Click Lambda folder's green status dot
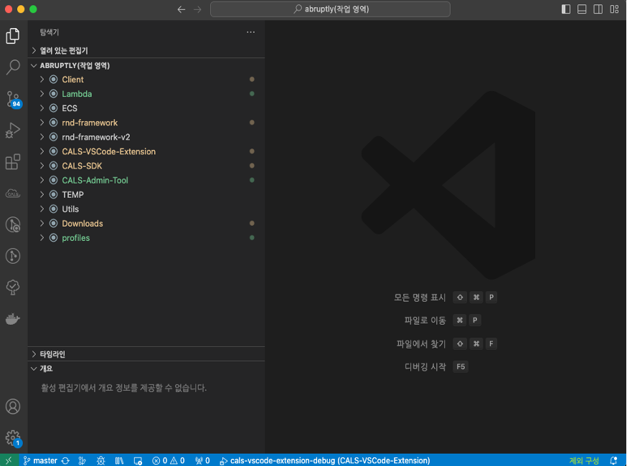This screenshot has height=466, width=627. point(252,93)
